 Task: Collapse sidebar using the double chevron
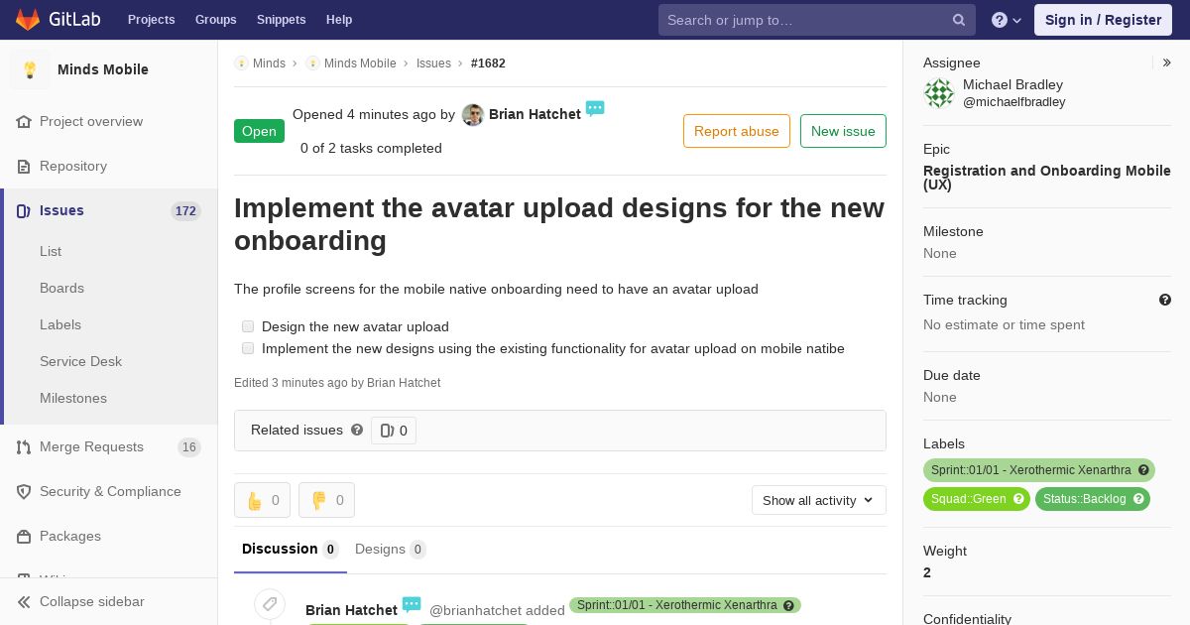pos(24,601)
